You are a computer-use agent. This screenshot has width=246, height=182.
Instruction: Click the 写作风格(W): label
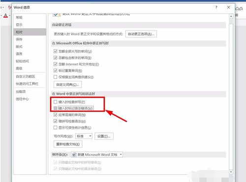pos(63,136)
